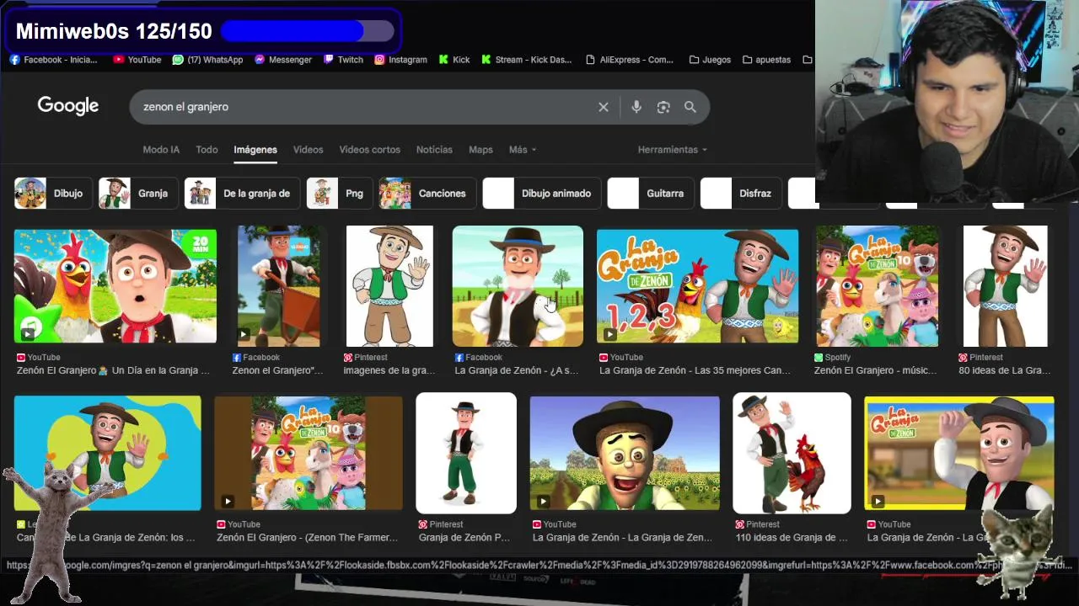Switch to the Maps tab

click(x=480, y=149)
